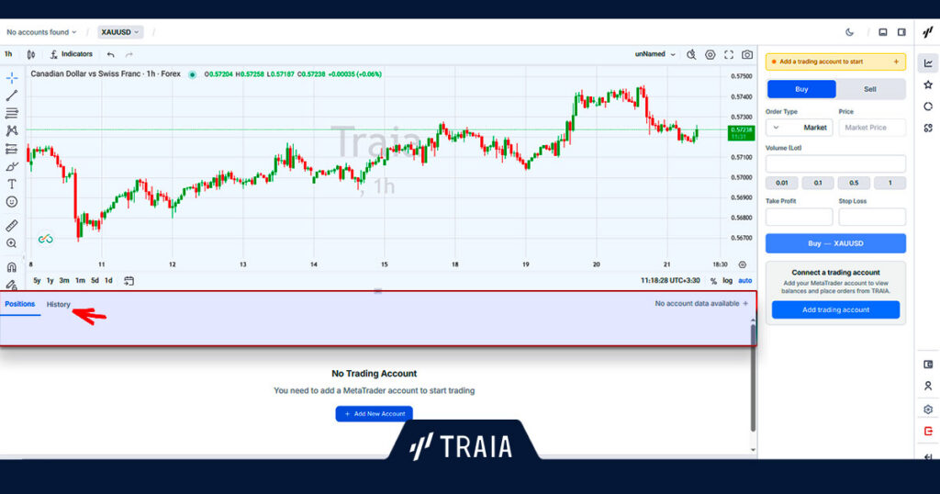Click the TRAIA logo icon at top right

927,32
